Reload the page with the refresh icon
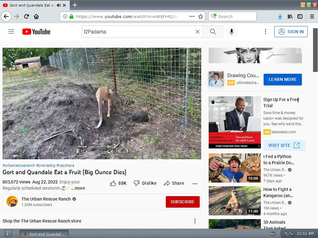318x238 pixels. click(x=26, y=16)
